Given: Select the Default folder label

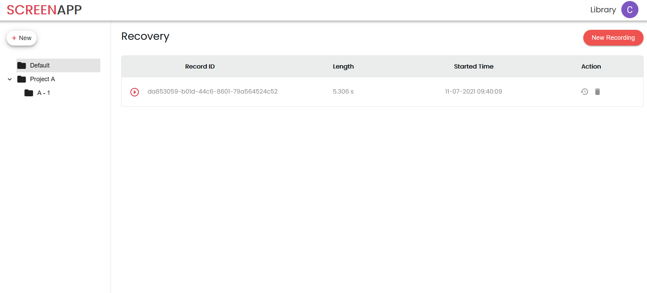Looking at the screenshot, I should [x=40, y=65].
